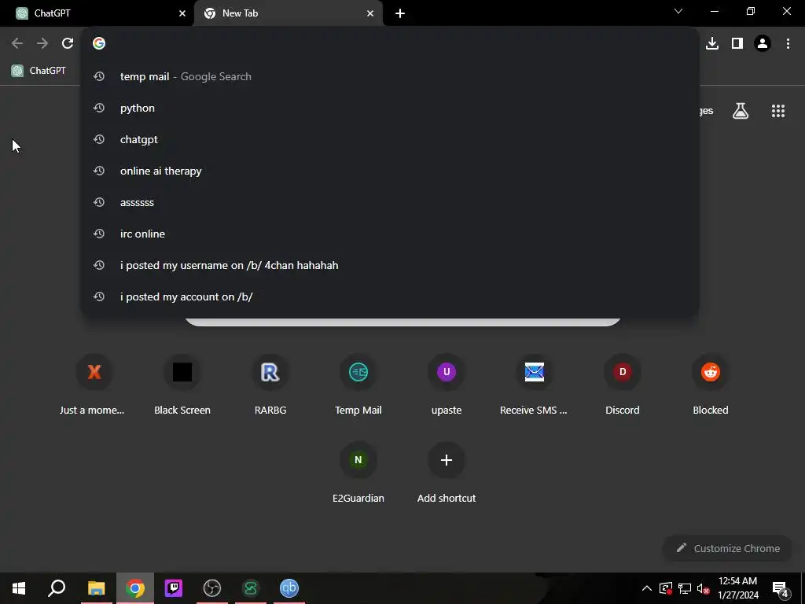805x604 pixels.
Task: Open File Explorer from taskbar
Action: click(96, 588)
